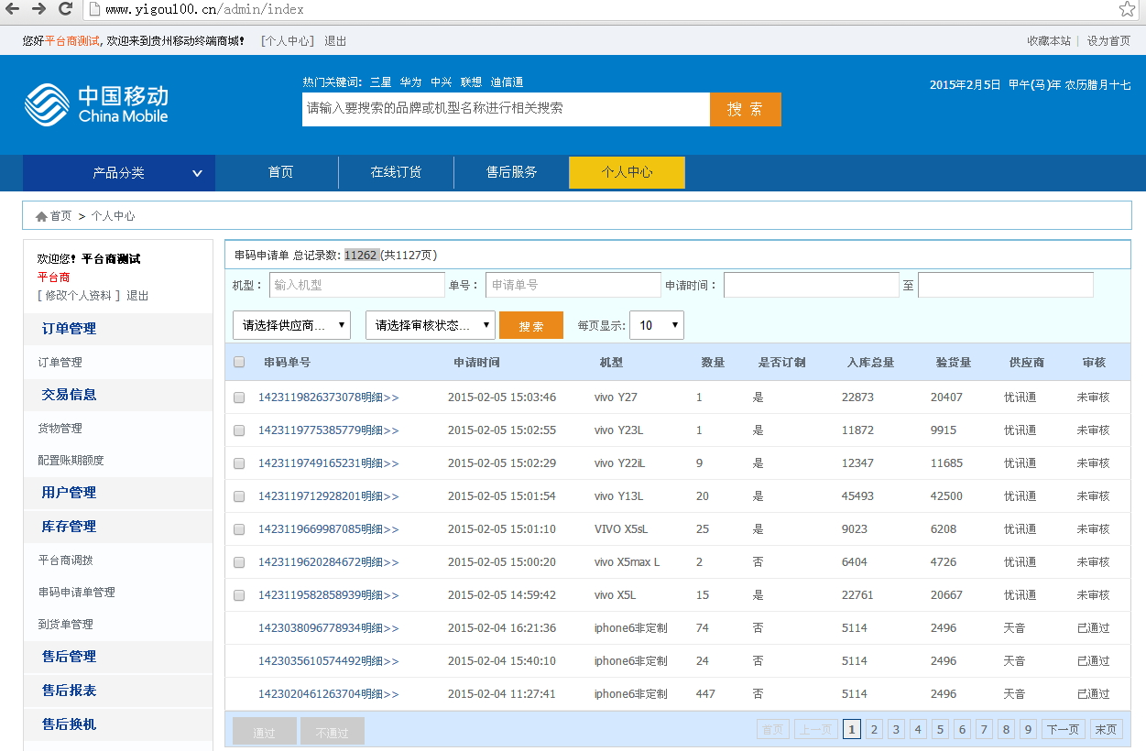Reload the page with refresh icon
Screen dimensions: 1146x751
pyautogui.click(x=65, y=9)
